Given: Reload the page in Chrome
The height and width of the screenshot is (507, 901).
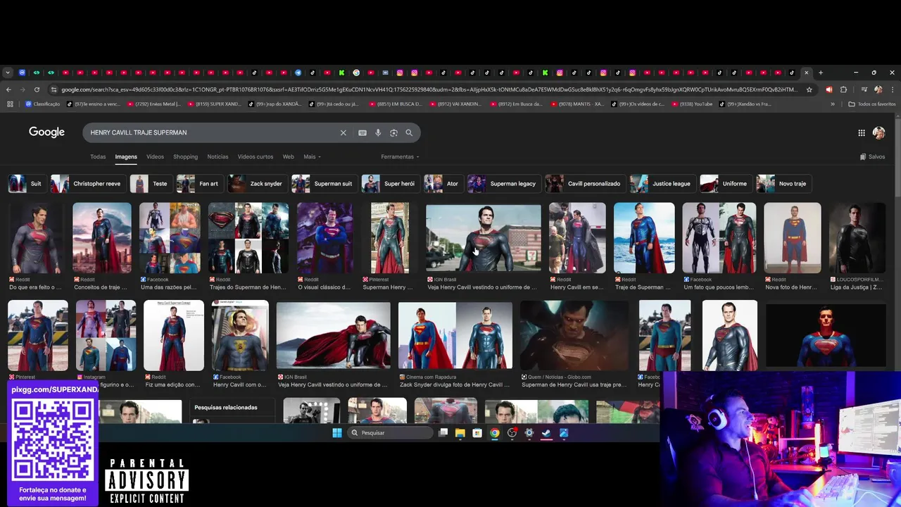Looking at the screenshot, I should click(37, 89).
